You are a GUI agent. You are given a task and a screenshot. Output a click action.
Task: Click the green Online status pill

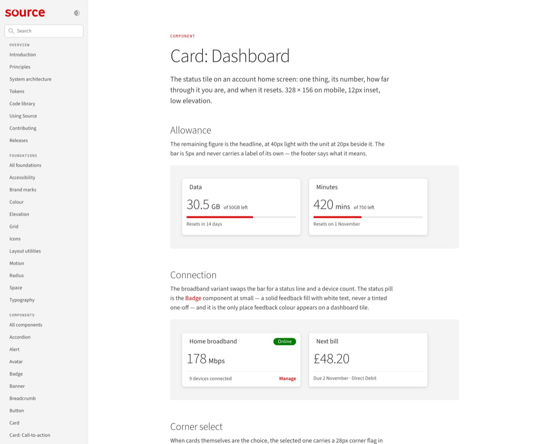(285, 342)
